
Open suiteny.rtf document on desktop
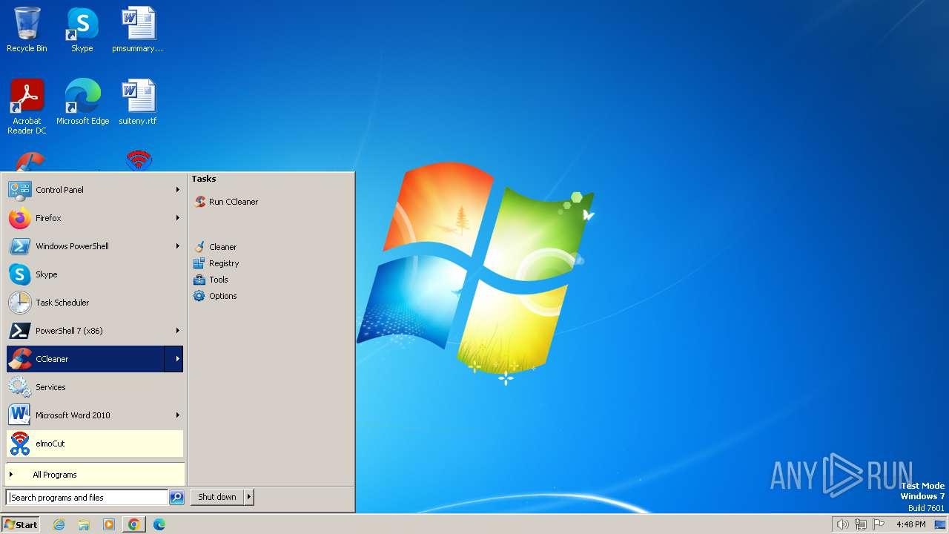pyautogui.click(x=138, y=102)
